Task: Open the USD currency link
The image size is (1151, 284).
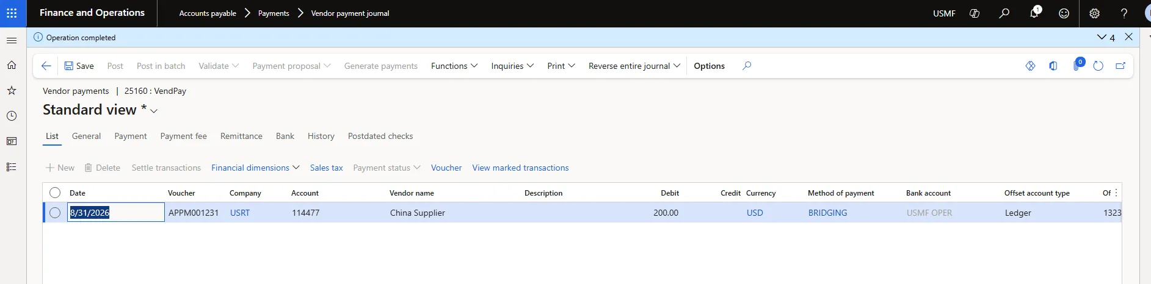Action: (755, 213)
